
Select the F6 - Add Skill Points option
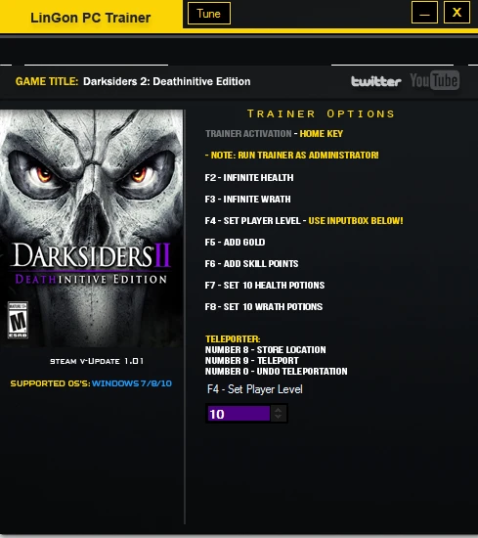tap(251, 264)
